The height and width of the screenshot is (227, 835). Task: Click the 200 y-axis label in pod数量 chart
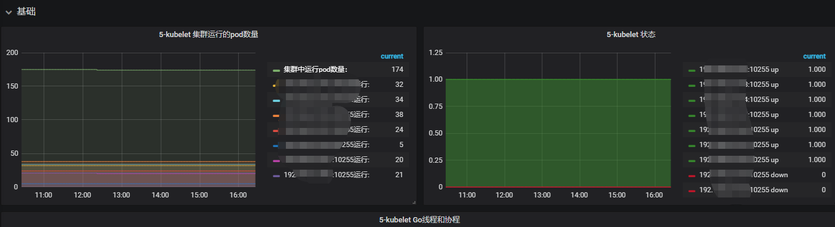point(12,53)
